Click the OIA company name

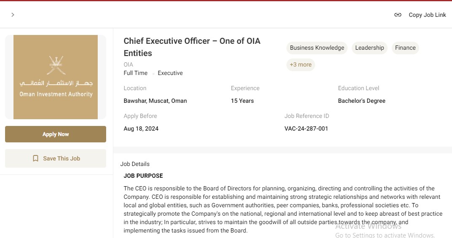[128, 64]
